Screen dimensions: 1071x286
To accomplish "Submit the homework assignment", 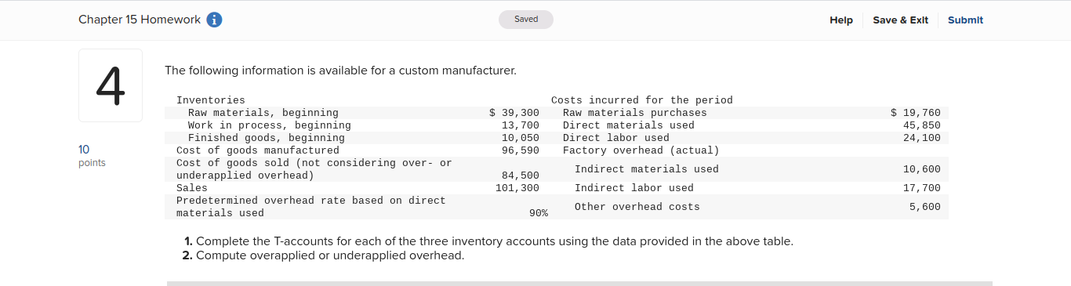I will [965, 20].
